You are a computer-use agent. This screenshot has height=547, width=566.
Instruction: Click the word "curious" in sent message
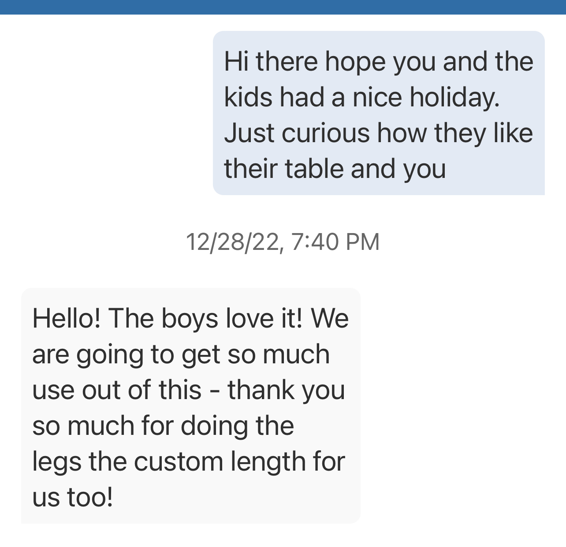click(326, 133)
